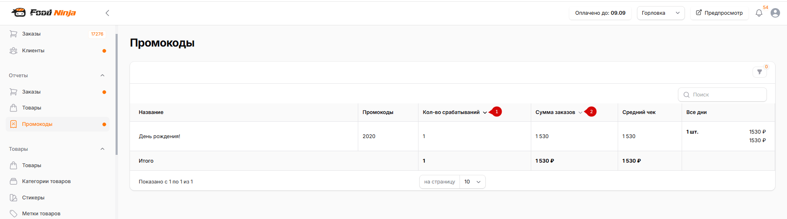The width and height of the screenshot is (787, 219).
Task: Open the notifications bell icon
Action: pyautogui.click(x=759, y=13)
